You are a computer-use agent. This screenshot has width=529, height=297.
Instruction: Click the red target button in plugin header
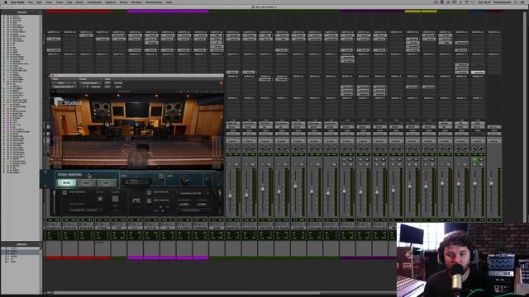221,83
